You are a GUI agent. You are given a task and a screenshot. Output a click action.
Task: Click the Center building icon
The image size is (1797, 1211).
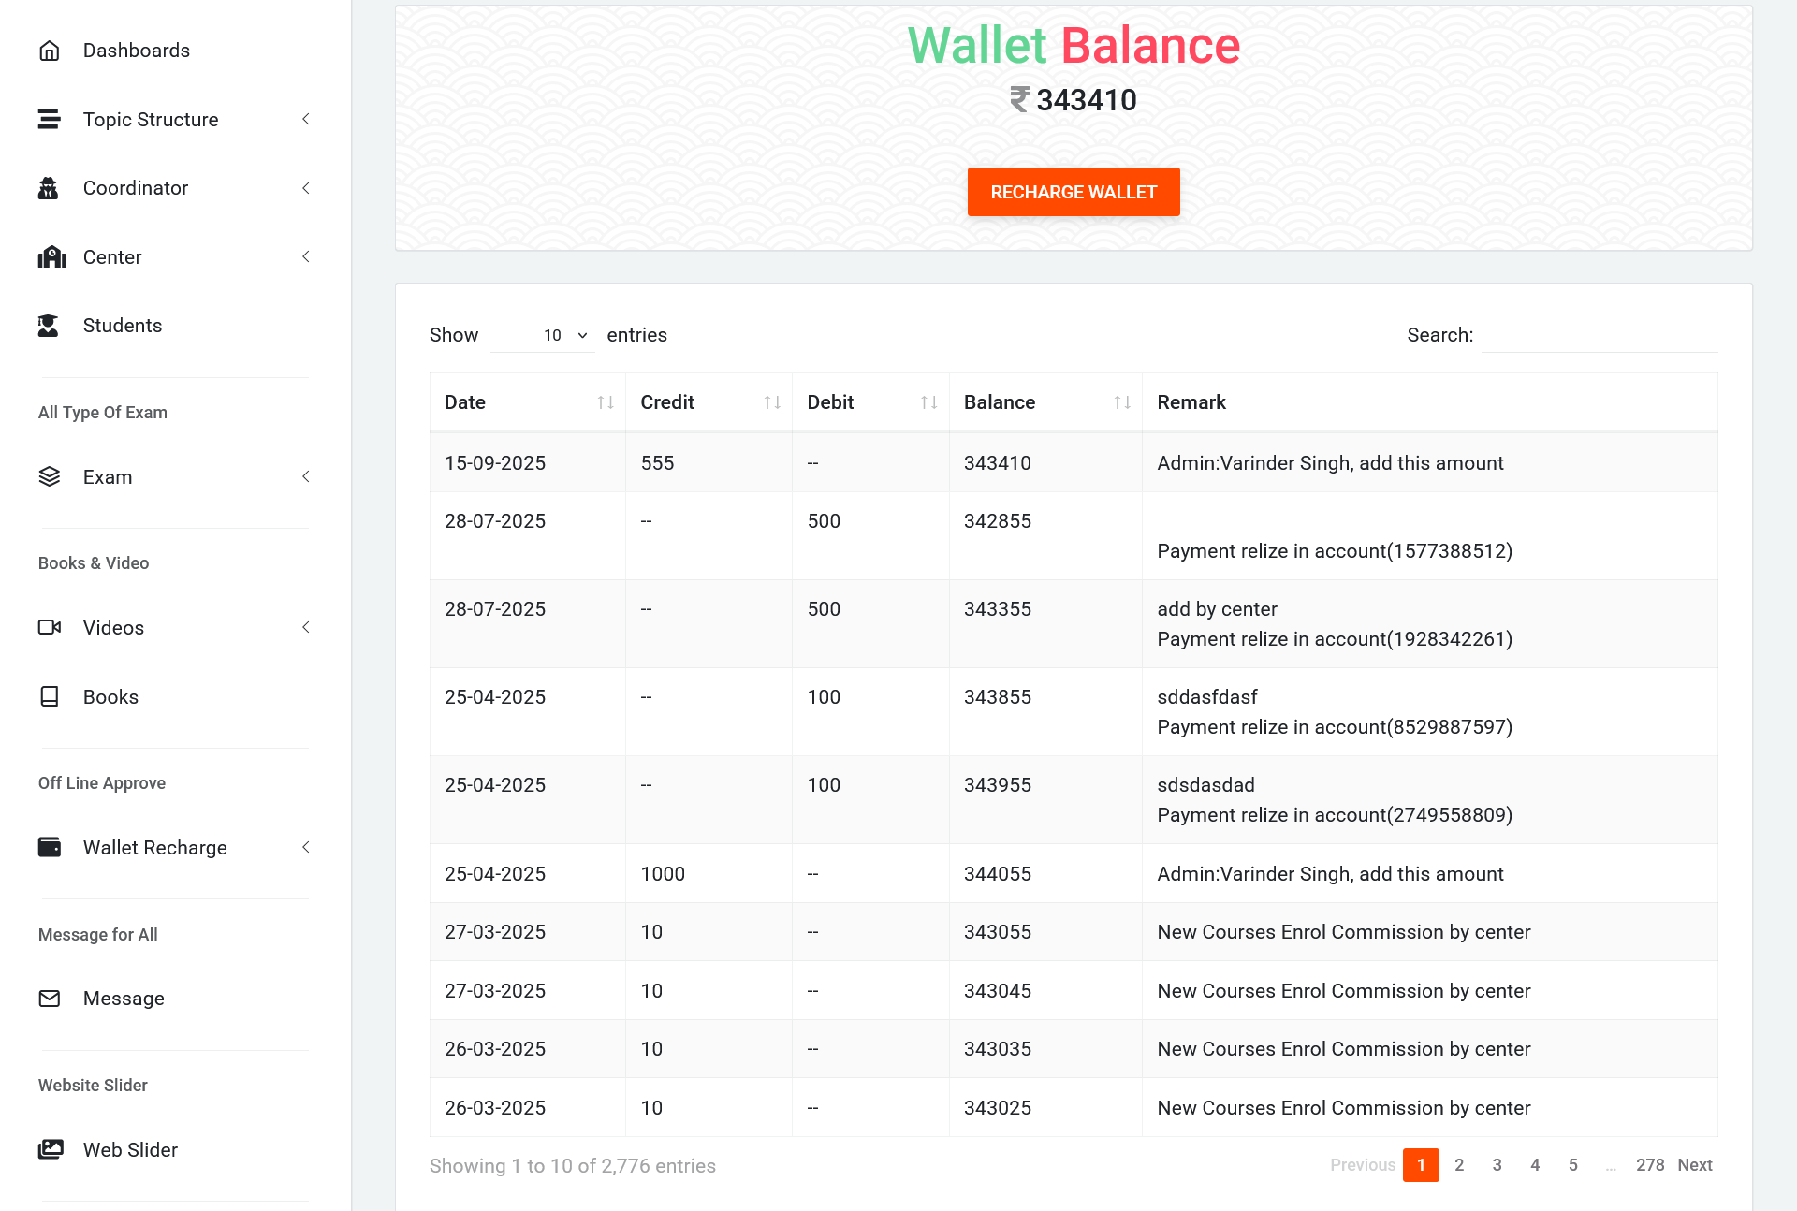coord(51,257)
